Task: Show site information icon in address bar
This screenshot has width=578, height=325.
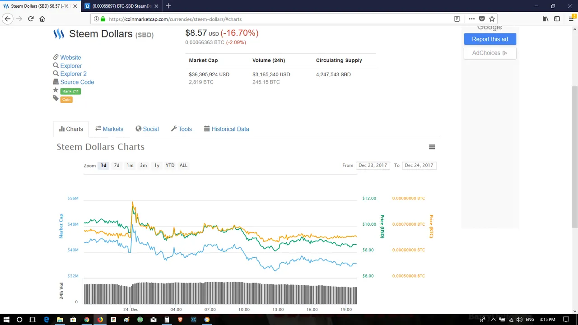Action: pos(96,19)
